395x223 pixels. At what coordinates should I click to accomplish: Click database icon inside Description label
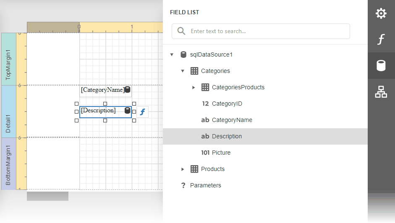(x=127, y=111)
